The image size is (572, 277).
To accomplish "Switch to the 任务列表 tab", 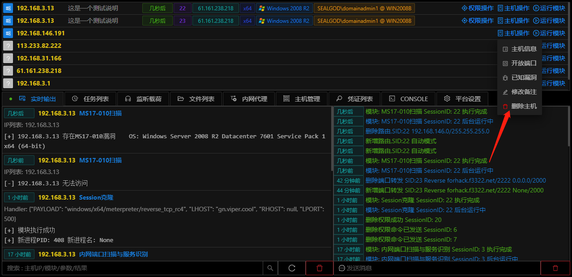I will point(90,99).
